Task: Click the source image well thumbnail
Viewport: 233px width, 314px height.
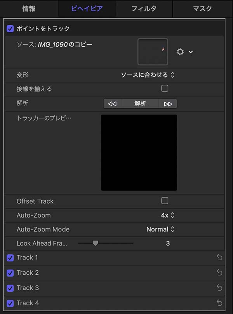Action: [x=153, y=51]
